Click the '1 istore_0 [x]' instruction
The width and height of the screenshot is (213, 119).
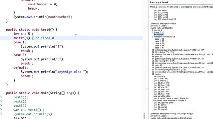[158, 32]
